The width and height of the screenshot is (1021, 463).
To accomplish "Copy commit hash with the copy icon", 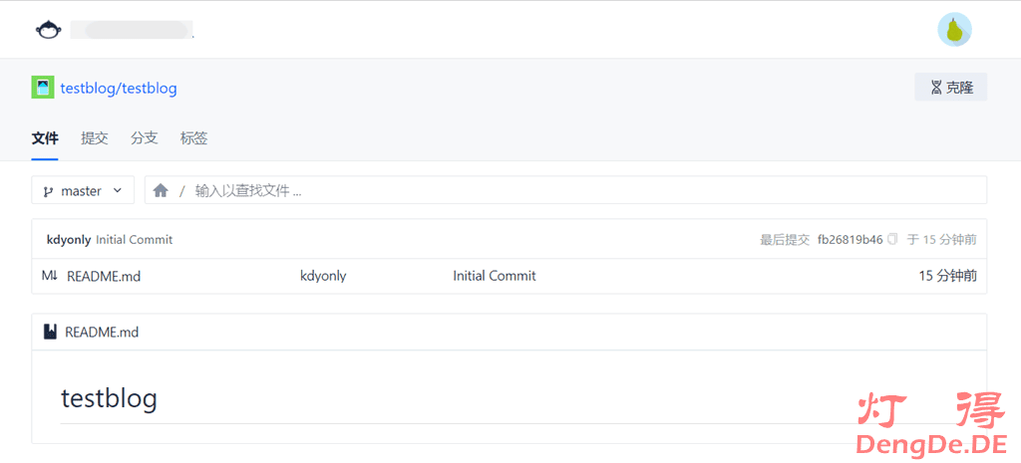I will pos(892,239).
